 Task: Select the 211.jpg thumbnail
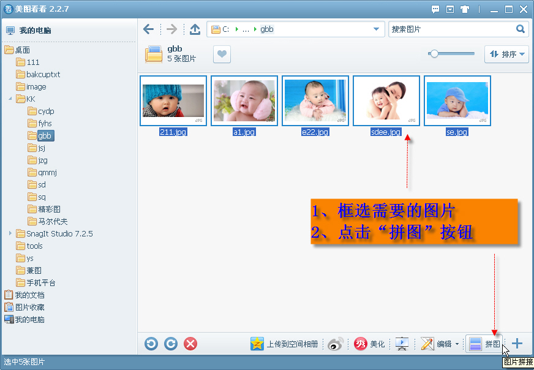[173, 101]
